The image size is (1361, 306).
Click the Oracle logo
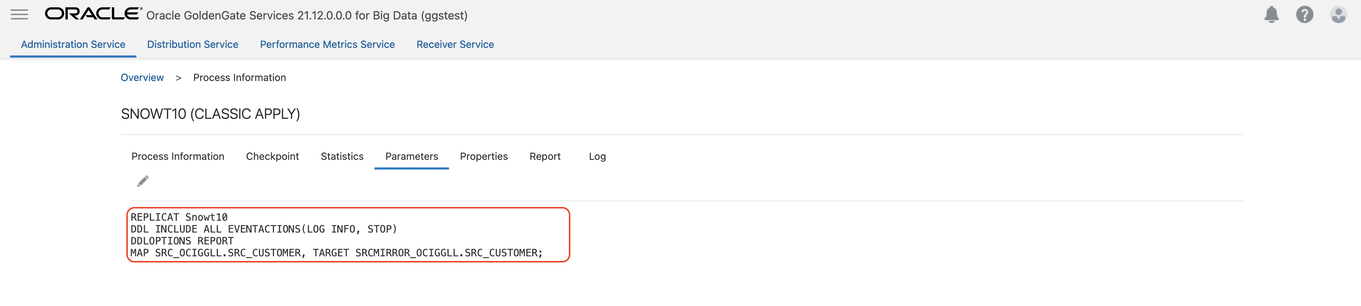pos(93,14)
